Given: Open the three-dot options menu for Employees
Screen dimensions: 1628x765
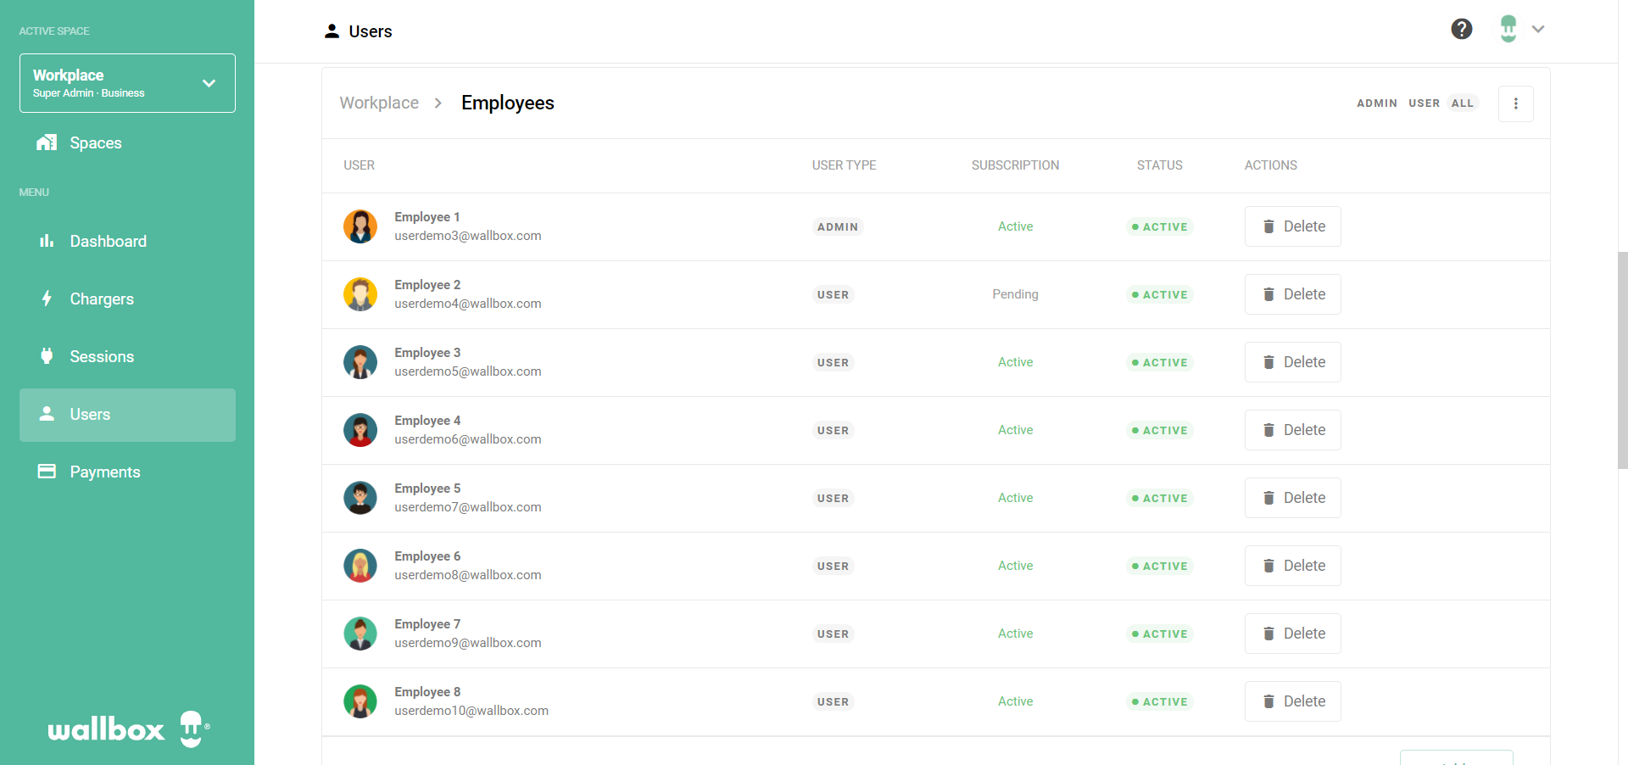Looking at the screenshot, I should click(x=1515, y=103).
